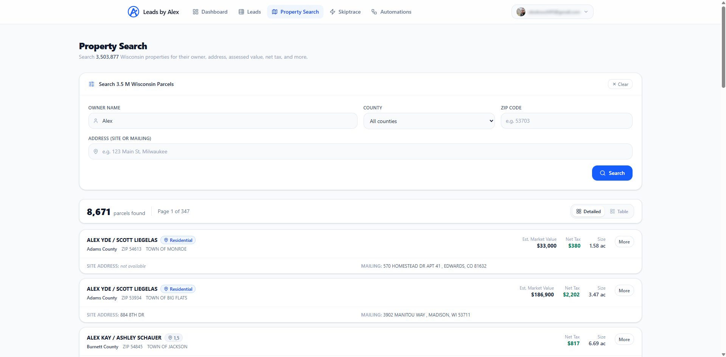Click the filter sliders icon beside Search 3.5 M
The height and width of the screenshot is (357, 726).
[x=92, y=84]
